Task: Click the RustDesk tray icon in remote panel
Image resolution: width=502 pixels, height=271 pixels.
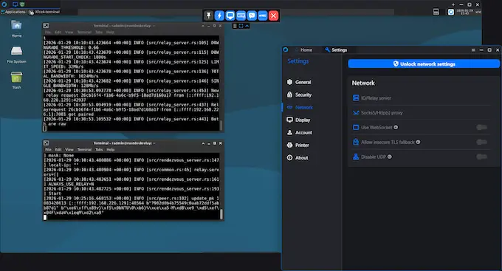Action: point(451,12)
